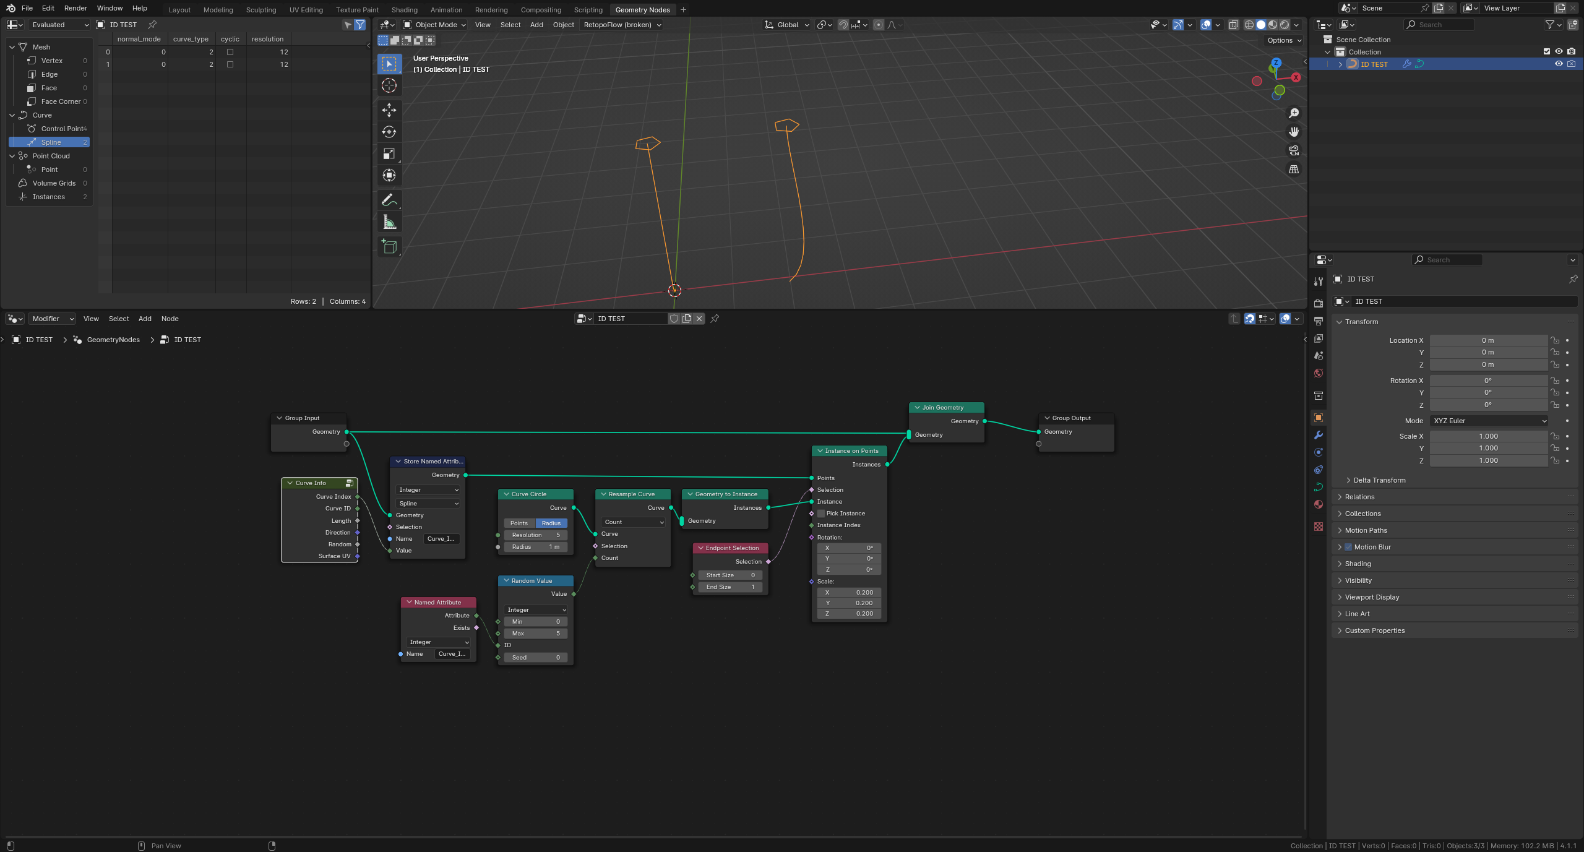
Task: Open the Tool settings properties tab
Action: (x=1318, y=282)
